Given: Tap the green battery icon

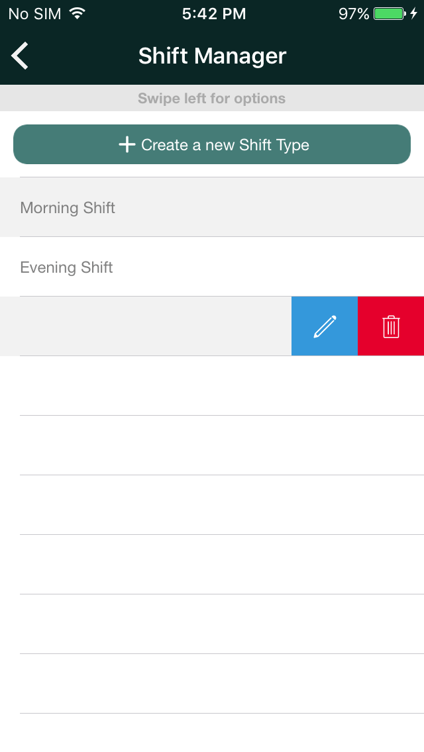Looking at the screenshot, I should [x=390, y=13].
